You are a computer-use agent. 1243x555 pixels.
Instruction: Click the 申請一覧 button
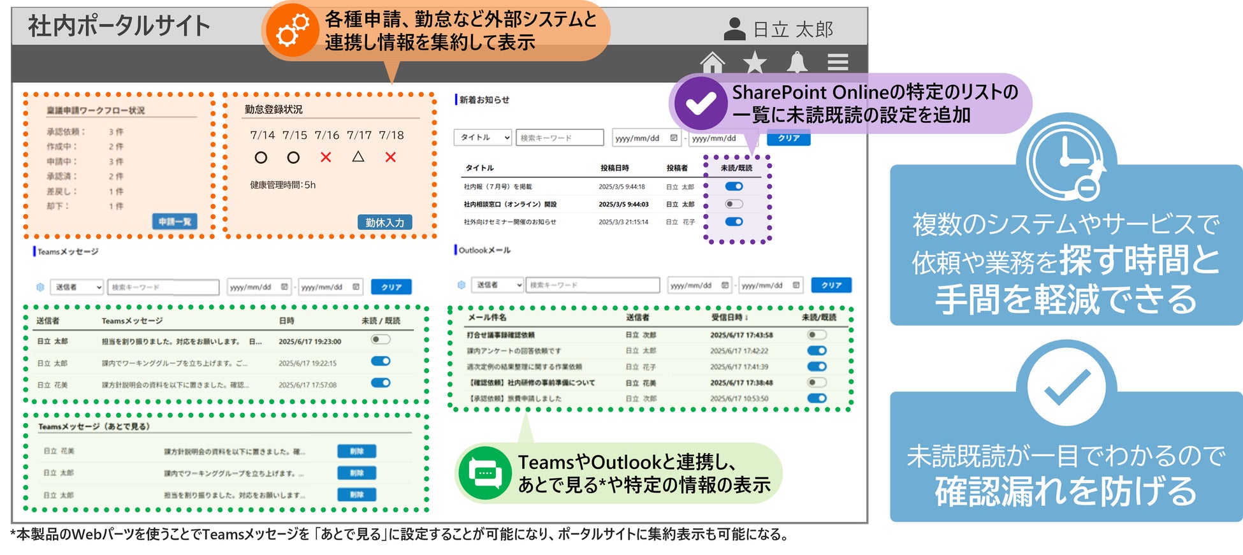coord(175,222)
